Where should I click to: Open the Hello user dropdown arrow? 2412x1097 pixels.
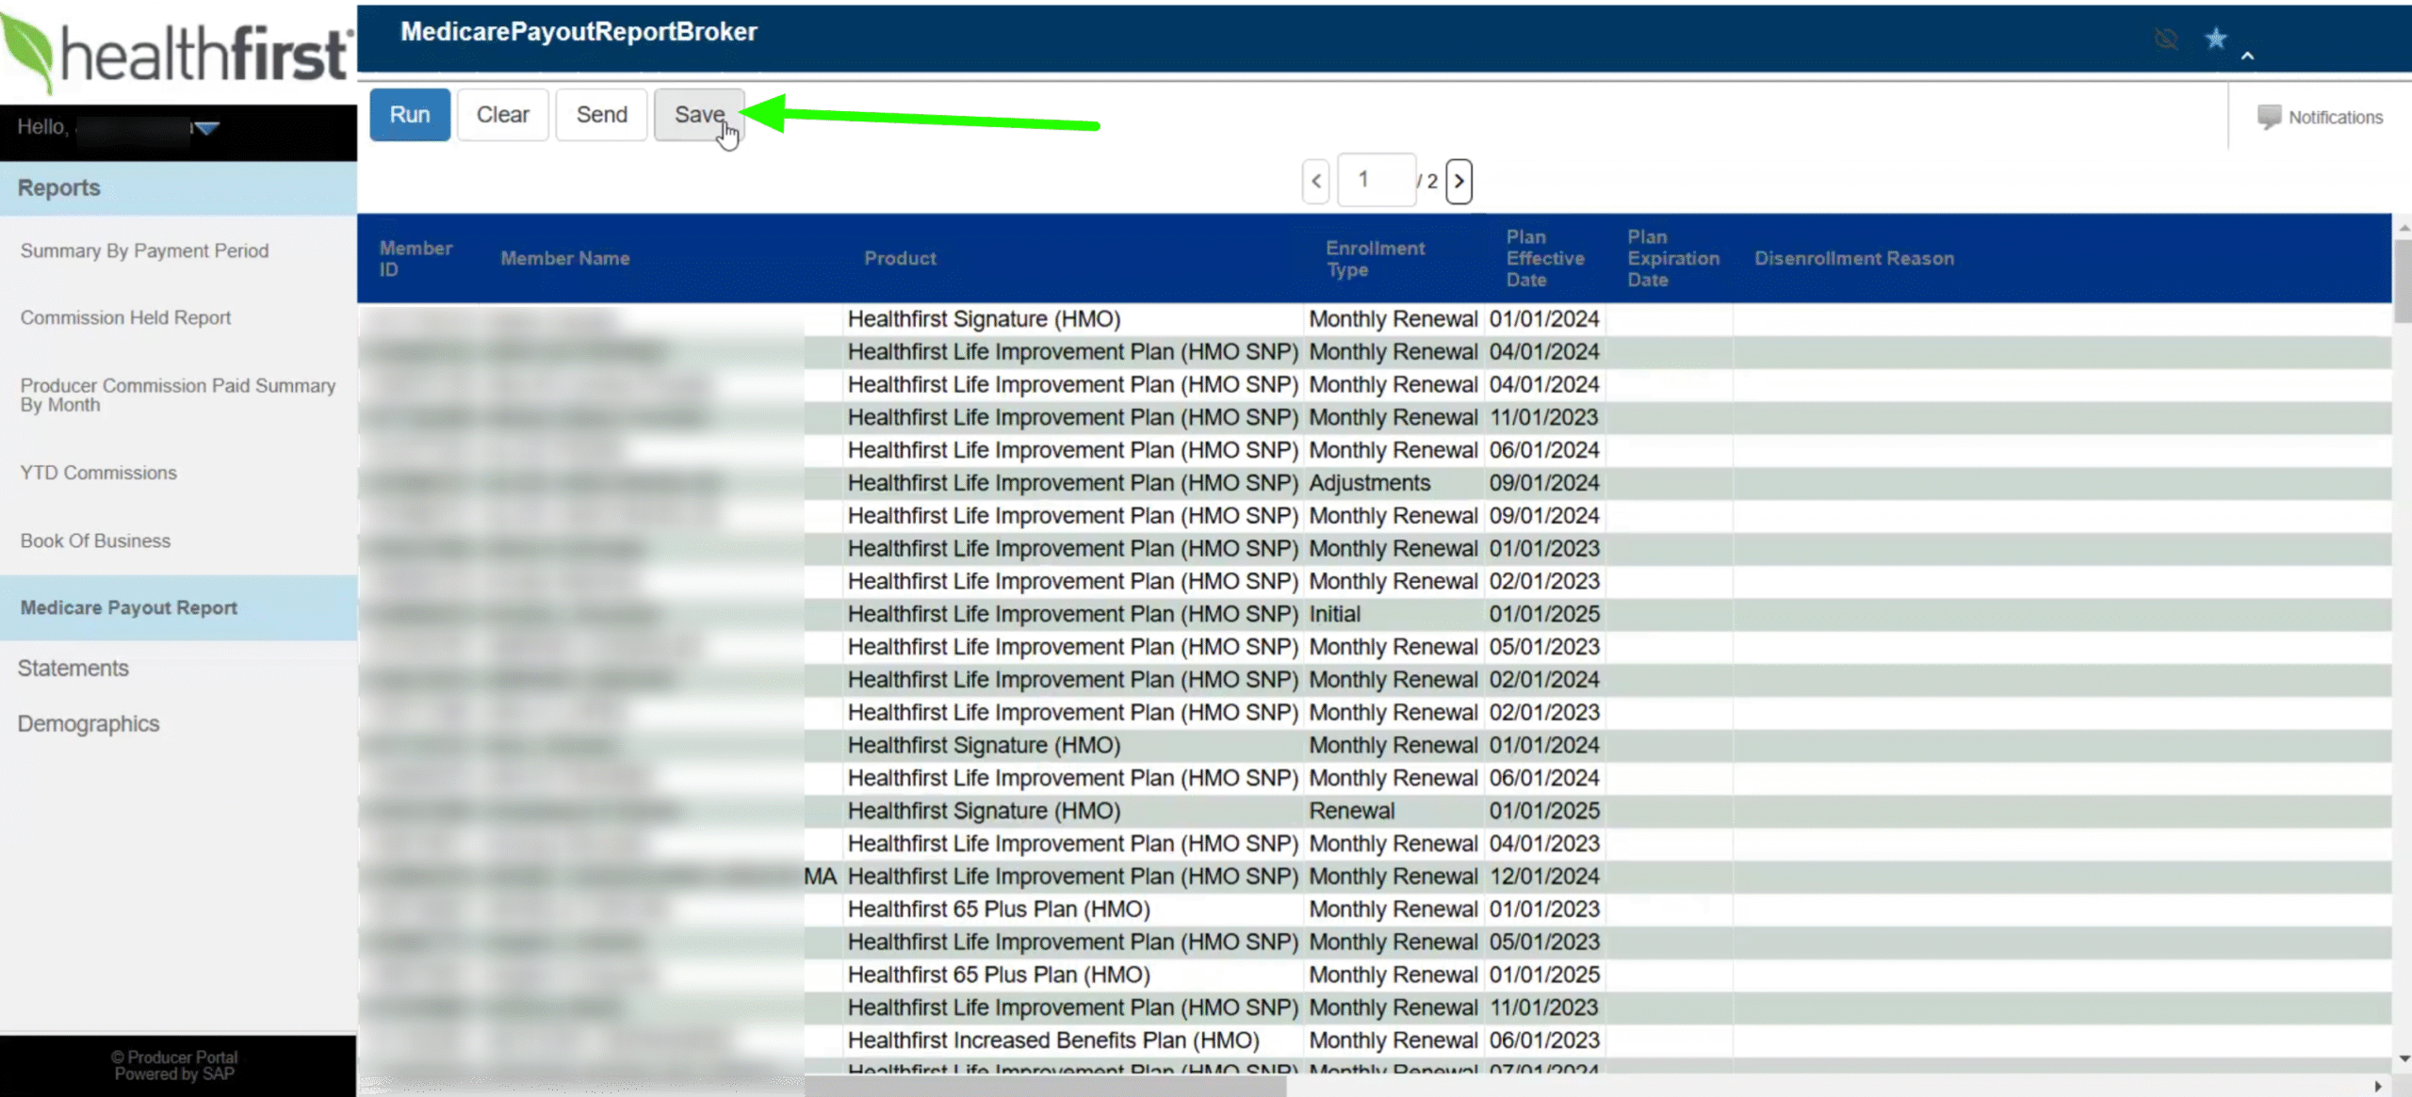pyautogui.click(x=207, y=127)
